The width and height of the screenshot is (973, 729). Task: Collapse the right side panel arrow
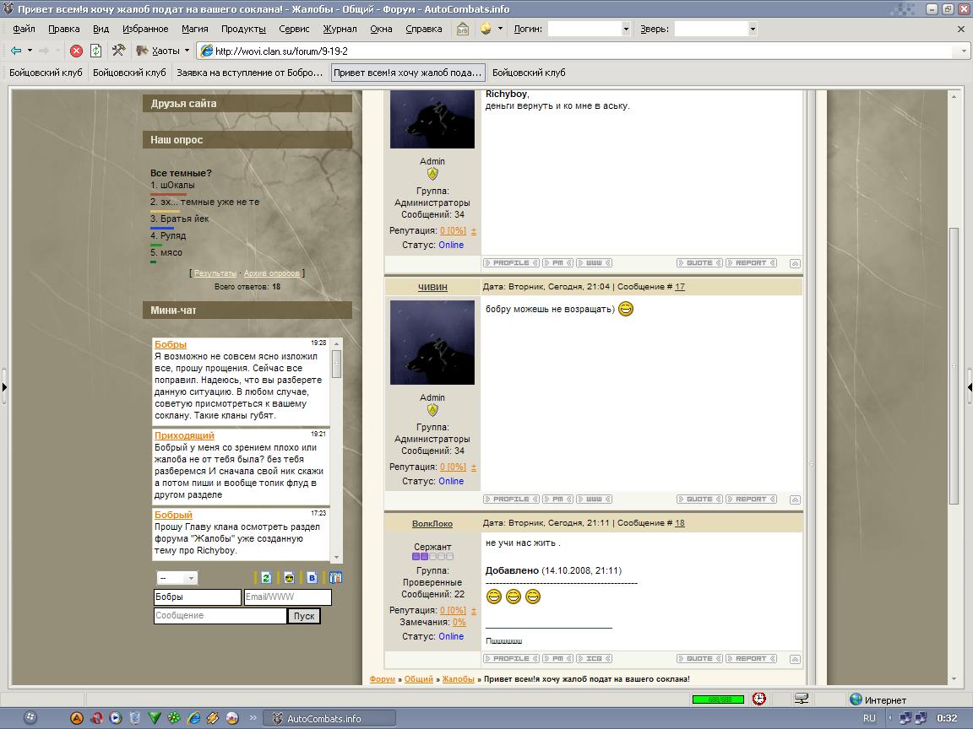click(970, 386)
